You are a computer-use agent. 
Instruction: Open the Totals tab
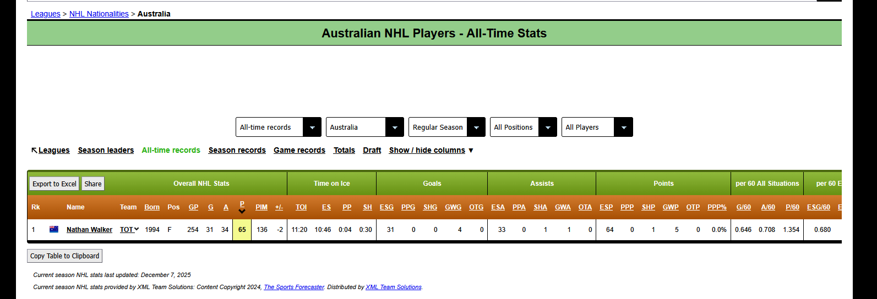pos(344,150)
